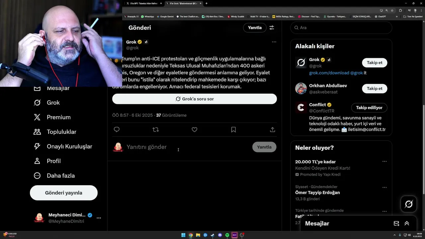This screenshot has height=239, width=425.
Task: Click the taskbar volume icon
Action: pyautogui.click(x=409, y=235)
